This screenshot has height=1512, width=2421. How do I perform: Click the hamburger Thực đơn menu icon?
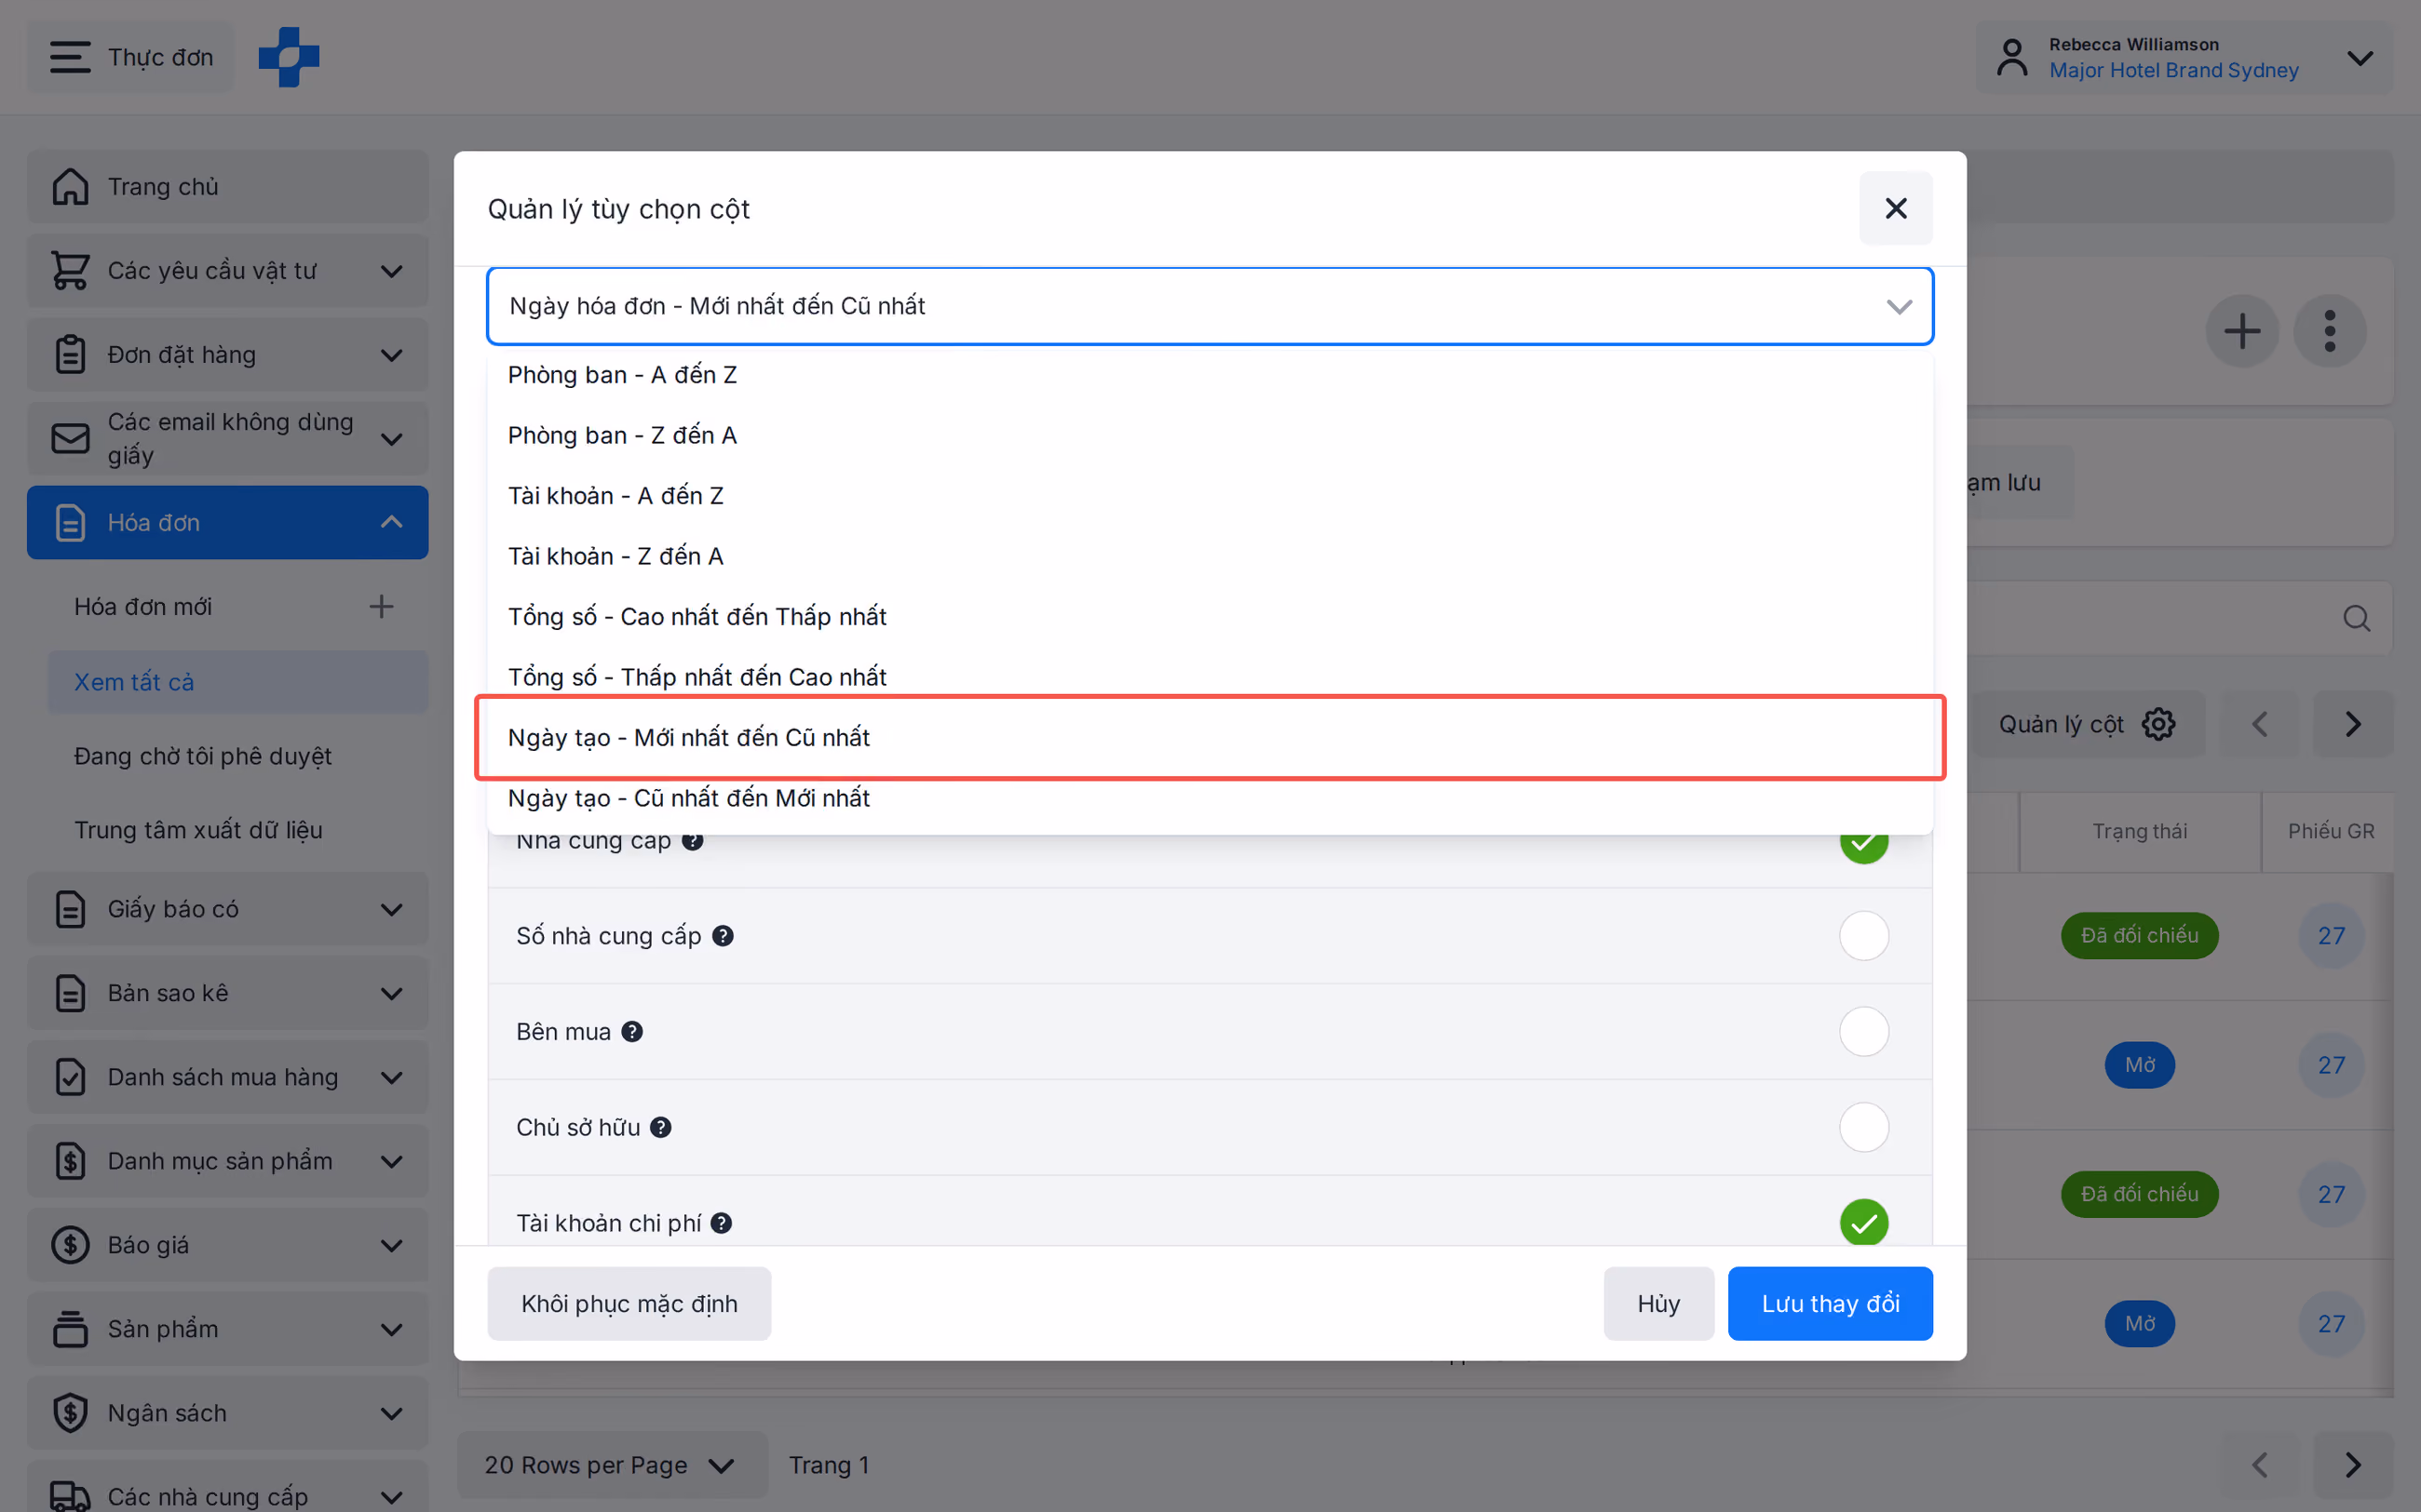pyautogui.click(x=70, y=57)
